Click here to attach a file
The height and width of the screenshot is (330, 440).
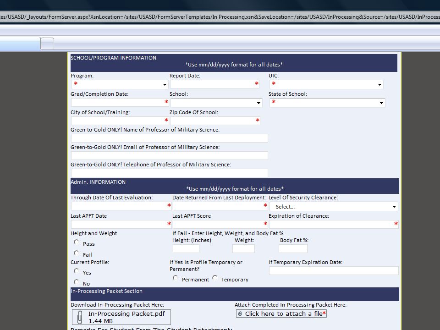[x=281, y=313]
